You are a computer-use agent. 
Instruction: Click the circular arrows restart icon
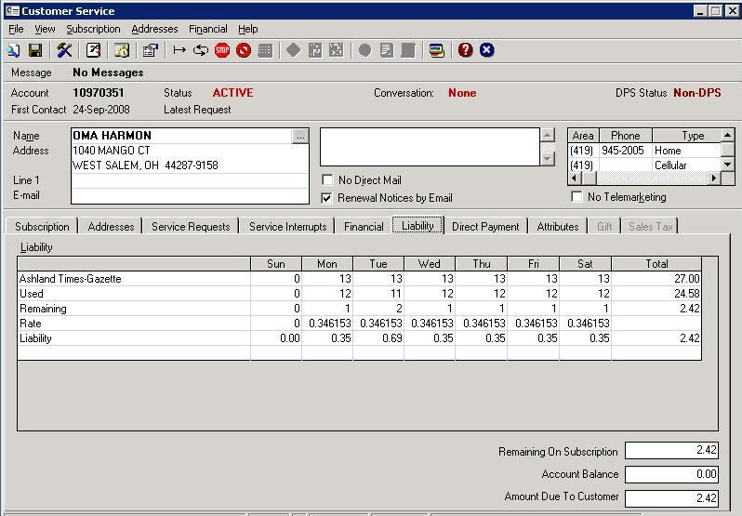[x=200, y=50]
